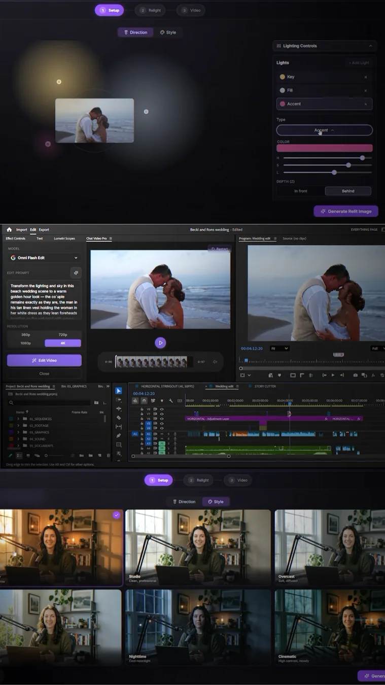Click Close button under Edit Video
385x685 pixels.
tap(44, 373)
